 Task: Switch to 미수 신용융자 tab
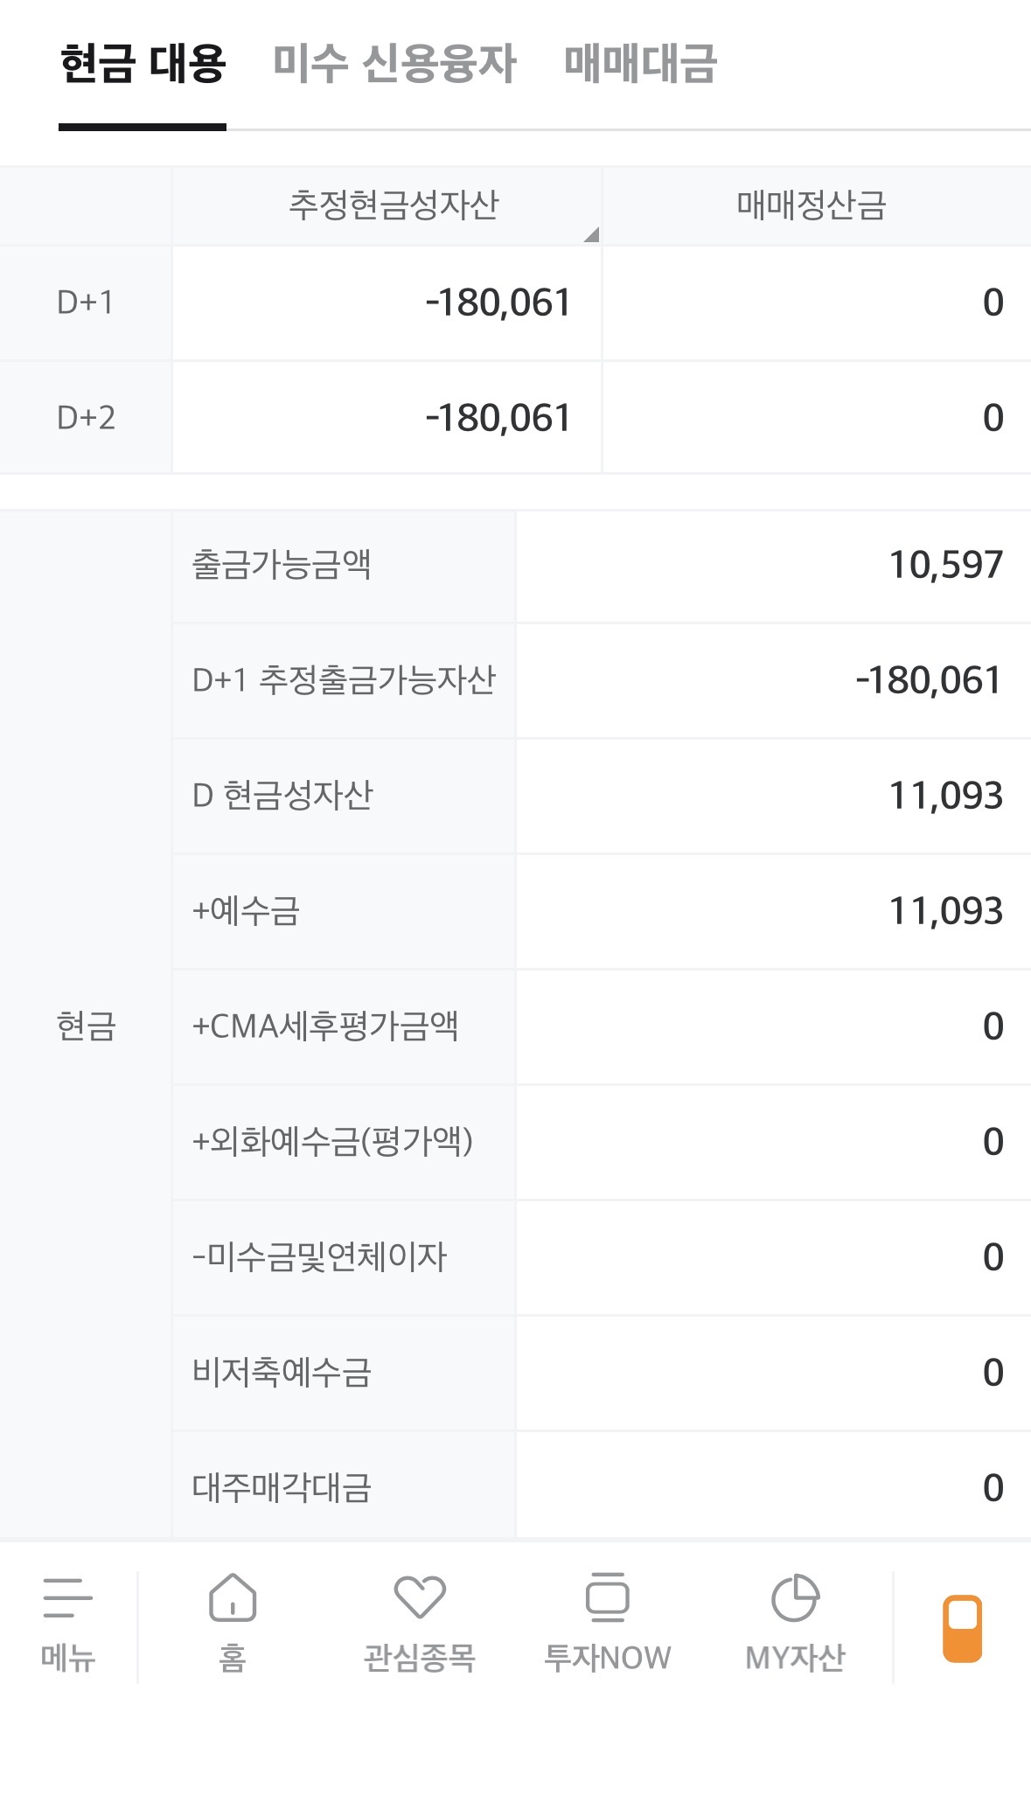click(x=394, y=64)
